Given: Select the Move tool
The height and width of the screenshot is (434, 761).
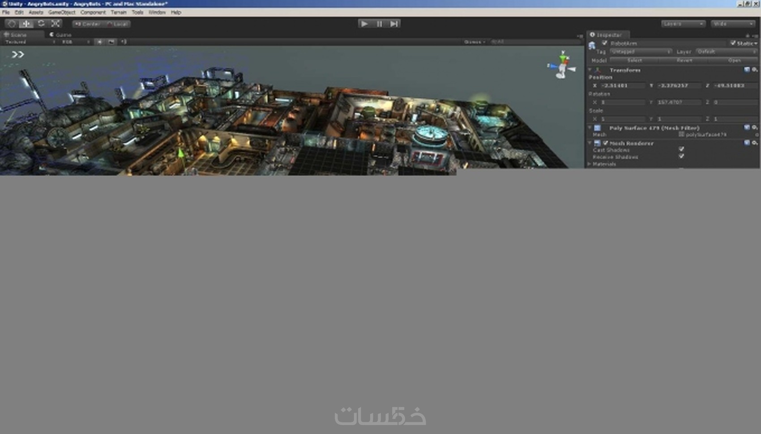Looking at the screenshot, I should pos(26,24).
